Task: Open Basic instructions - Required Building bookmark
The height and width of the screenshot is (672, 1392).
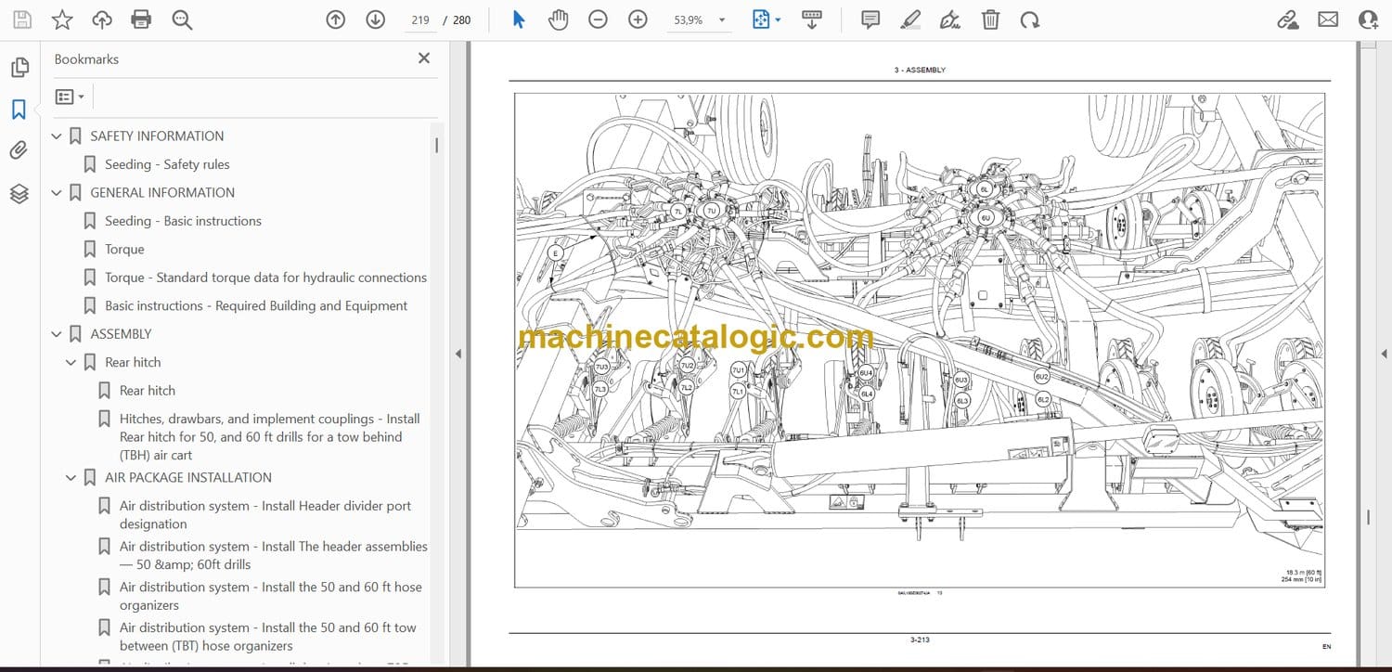Action: [x=256, y=305]
